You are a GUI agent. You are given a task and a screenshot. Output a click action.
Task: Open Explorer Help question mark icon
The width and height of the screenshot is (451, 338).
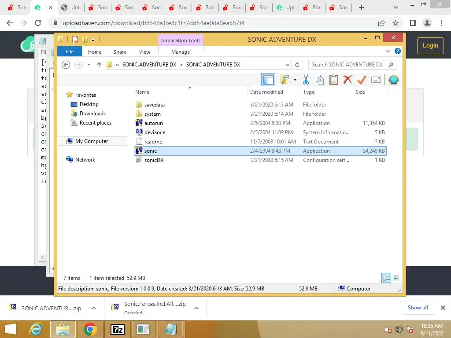tap(398, 51)
